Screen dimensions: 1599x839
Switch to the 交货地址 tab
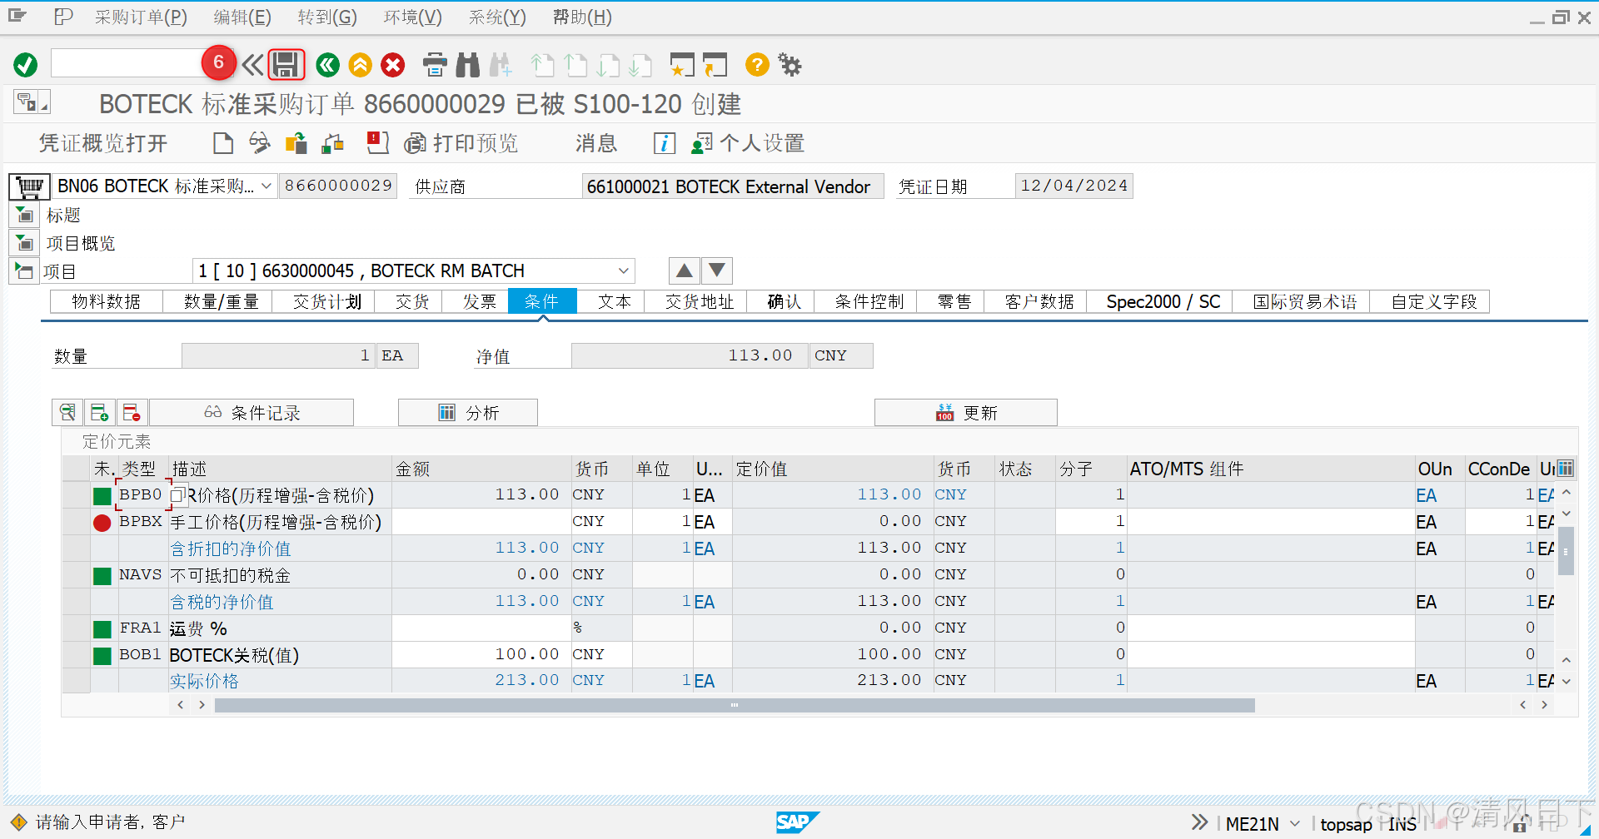pos(700,301)
